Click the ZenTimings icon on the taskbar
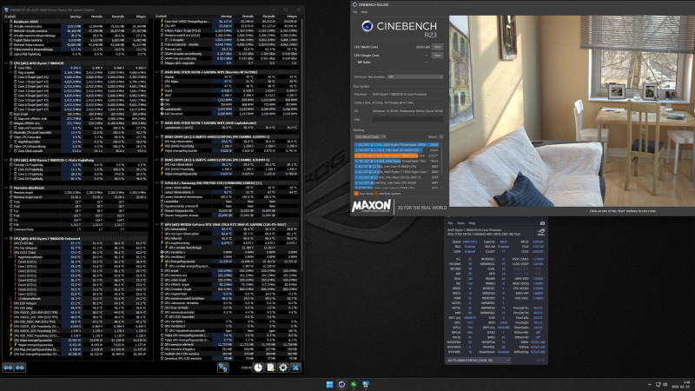The width and height of the screenshot is (695, 391). pyautogui.click(x=354, y=384)
